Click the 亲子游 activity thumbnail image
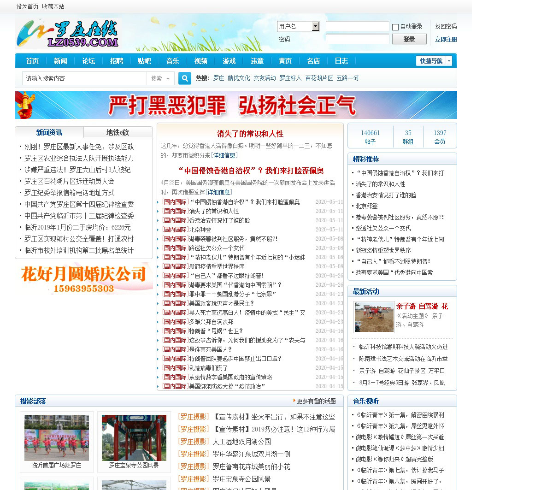 pos(374,317)
